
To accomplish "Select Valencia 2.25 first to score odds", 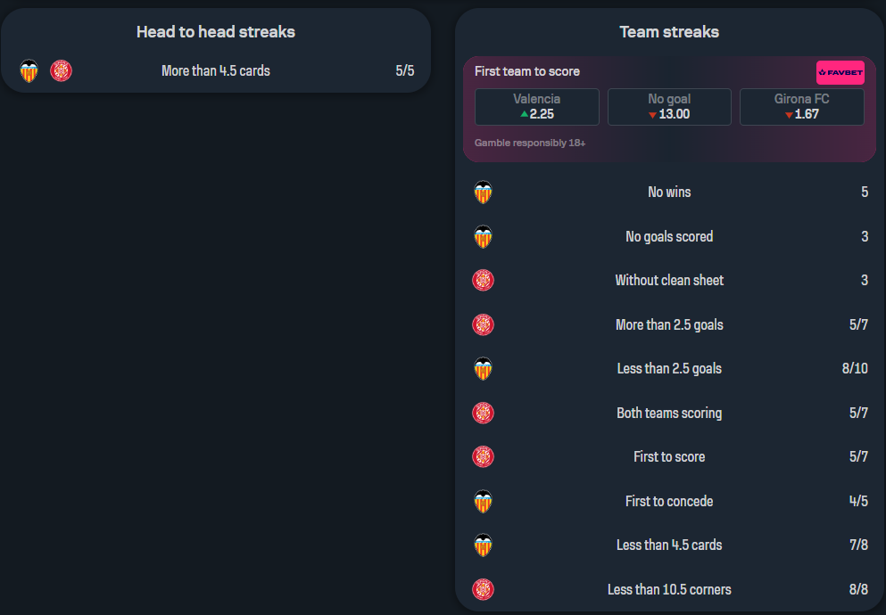I will [x=537, y=107].
